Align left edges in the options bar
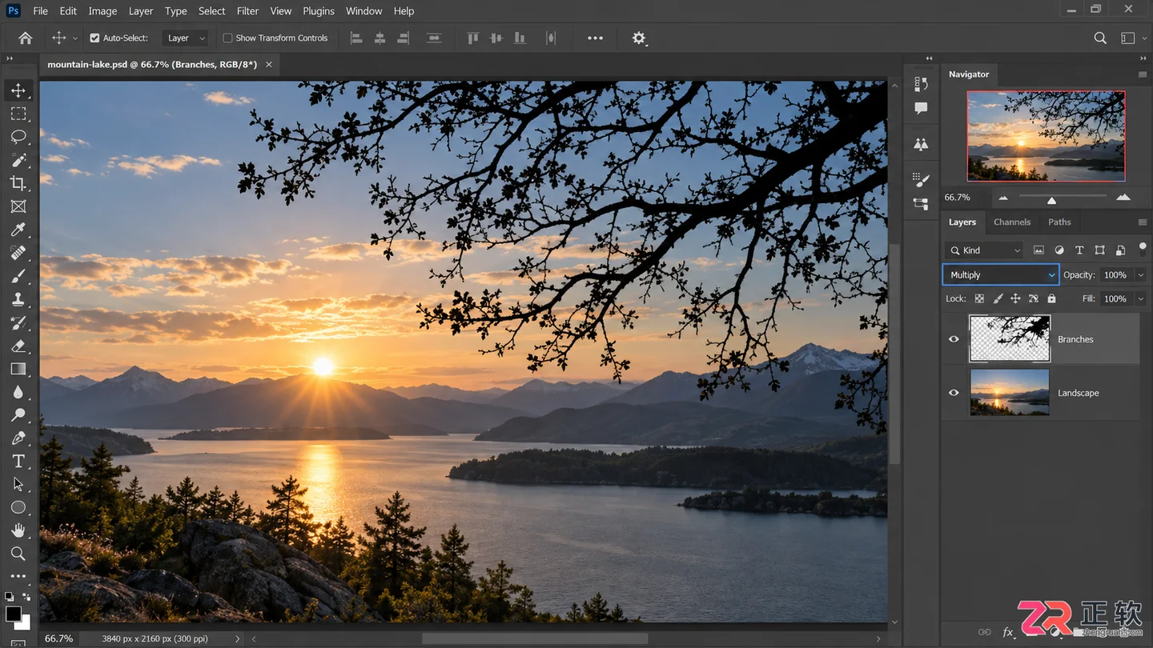The height and width of the screenshot is (648, 1153). click(x=356, y=38)
